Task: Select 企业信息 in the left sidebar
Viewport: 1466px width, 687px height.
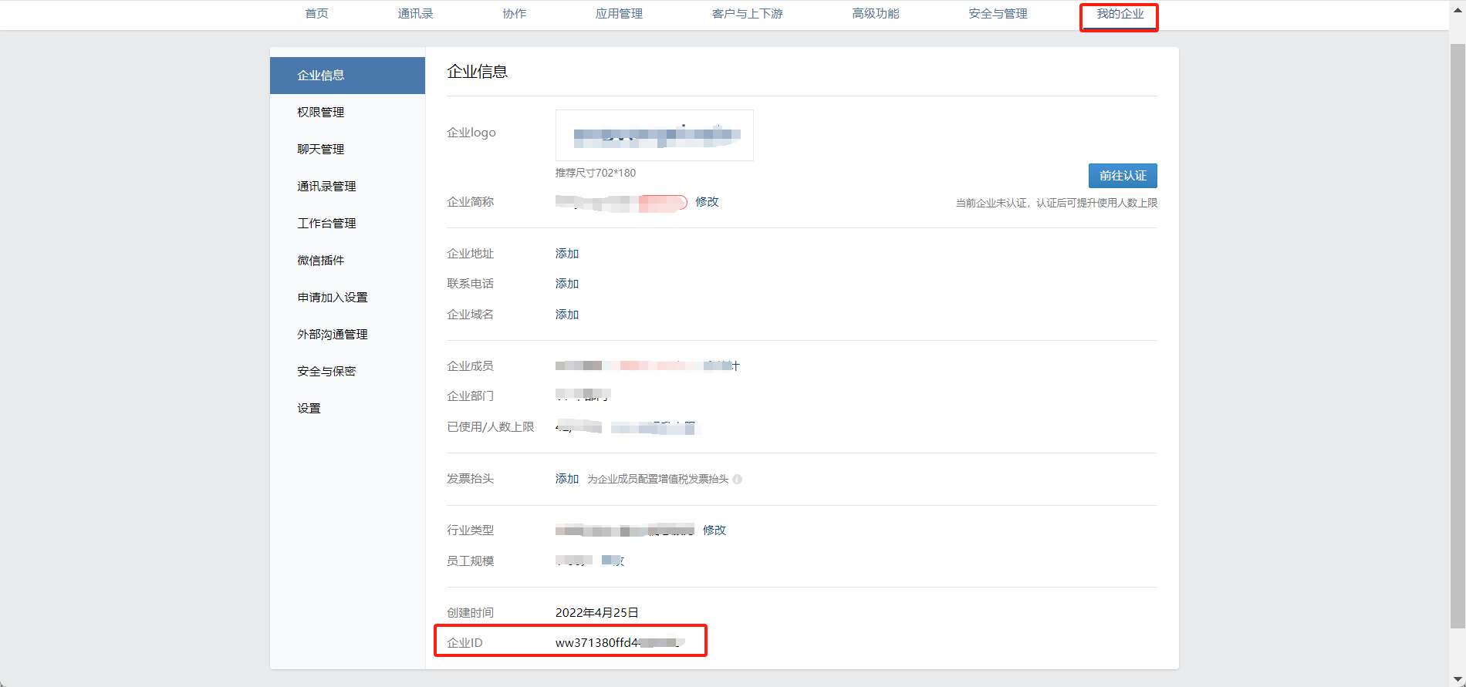Action: coord(347,76)
